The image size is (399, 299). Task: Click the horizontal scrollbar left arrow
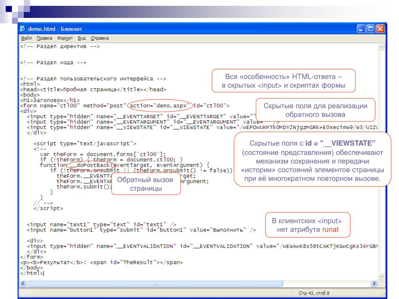click(x=23, y=283)
